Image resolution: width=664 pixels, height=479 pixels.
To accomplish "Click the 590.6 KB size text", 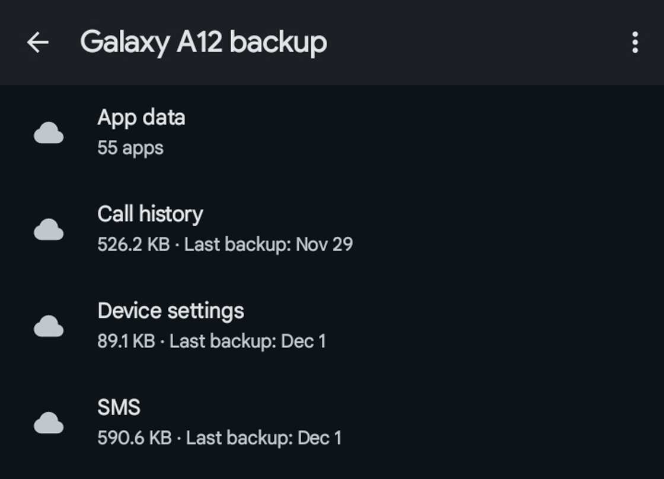I will coord(135,438).
